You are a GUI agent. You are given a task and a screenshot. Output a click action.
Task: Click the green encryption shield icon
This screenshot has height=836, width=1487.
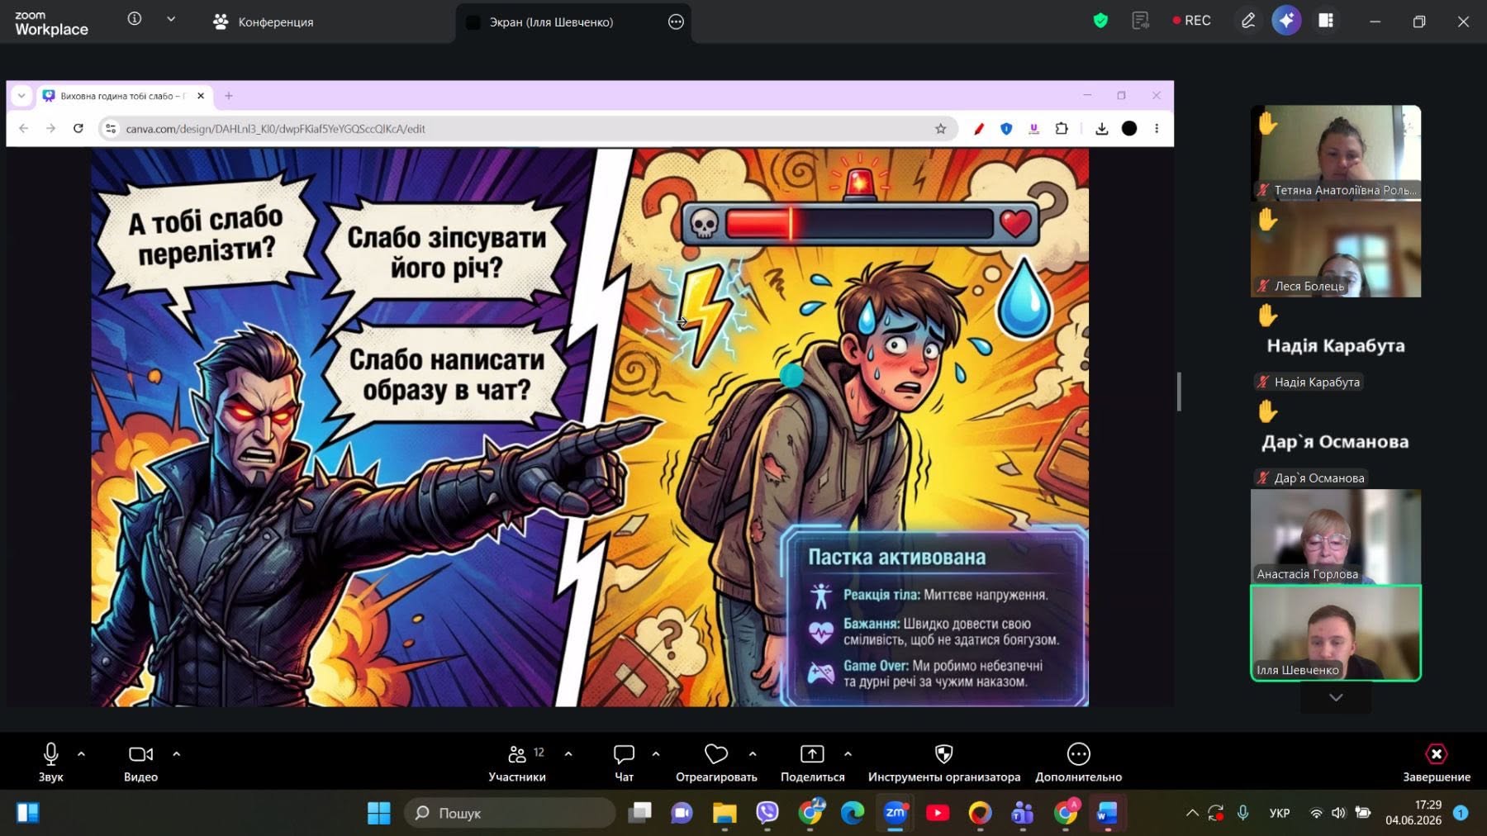pos(1100,21)
